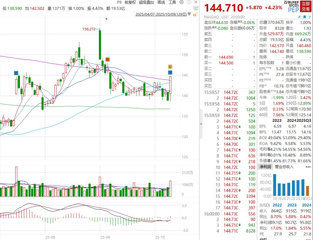
Task: Click the orange D marker on chart
Action: coord(107,59)
